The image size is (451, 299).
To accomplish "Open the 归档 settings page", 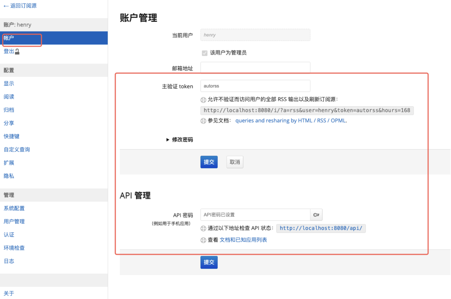I will coord(9,110).
